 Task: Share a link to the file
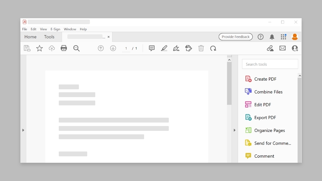pyautogui.click(x=270, y=48)
